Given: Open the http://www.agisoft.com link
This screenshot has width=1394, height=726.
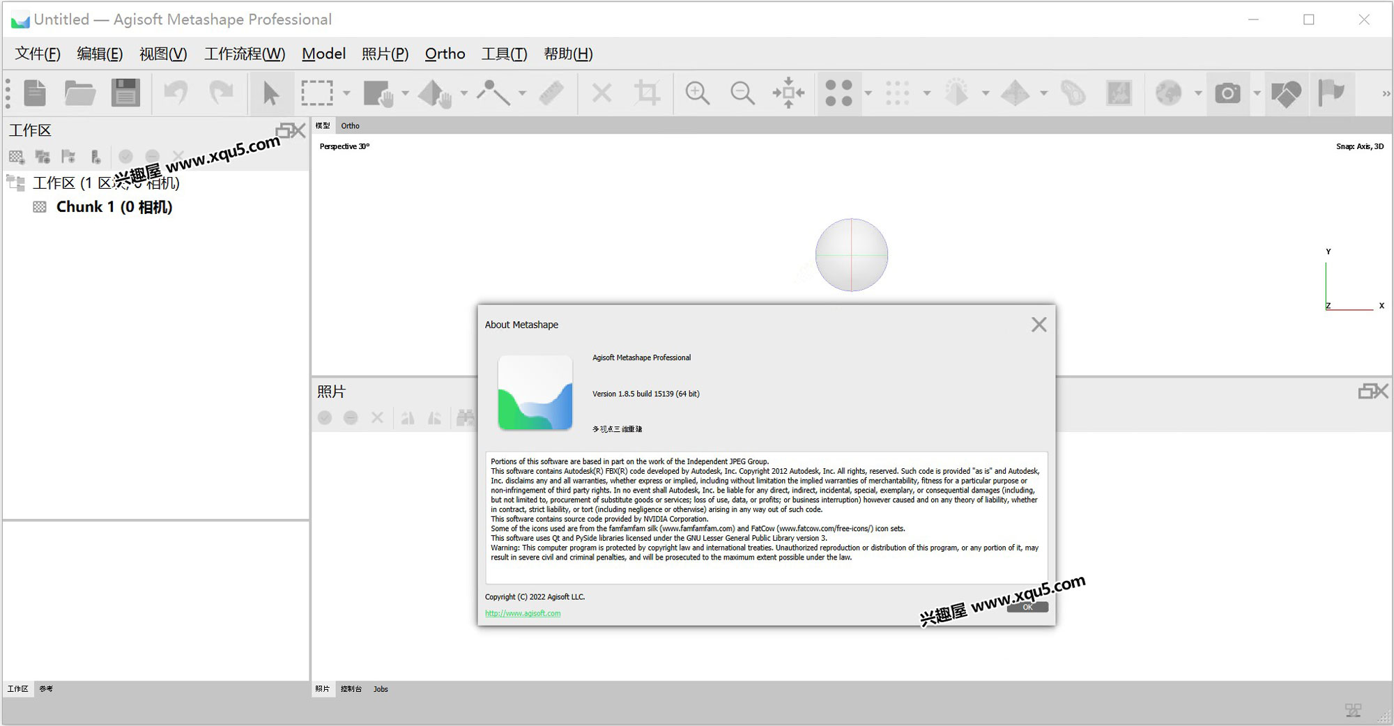Looking at the screenshot, I should (x=523, y=613).
